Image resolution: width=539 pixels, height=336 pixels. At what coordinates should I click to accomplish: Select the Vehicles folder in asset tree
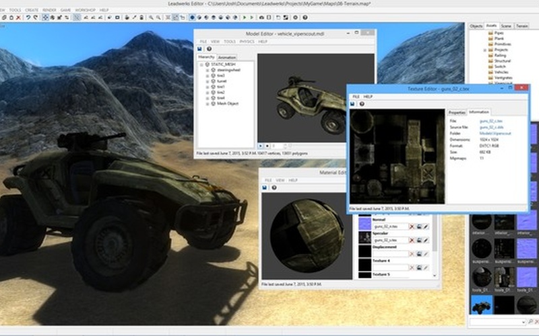(x=502, y=72)
